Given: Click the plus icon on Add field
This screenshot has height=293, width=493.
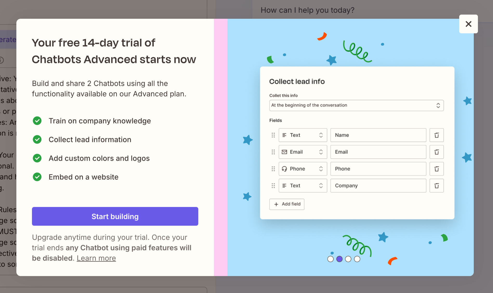Looking at the screenshot, I should click(x=276, y=204).
